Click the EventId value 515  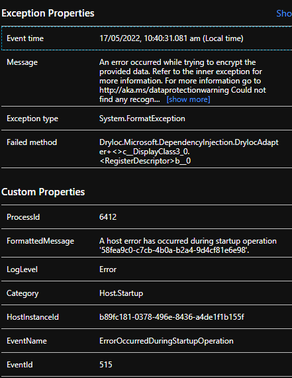click(106, 365)
